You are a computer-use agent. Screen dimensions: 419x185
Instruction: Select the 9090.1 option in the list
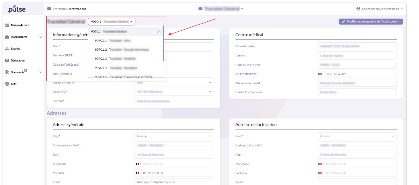(x=125, y=32)
